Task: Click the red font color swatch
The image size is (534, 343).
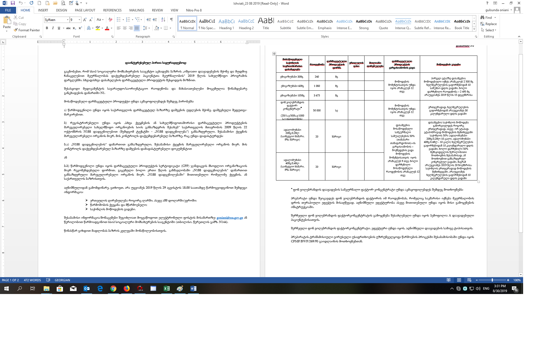Action: (107, 28)
